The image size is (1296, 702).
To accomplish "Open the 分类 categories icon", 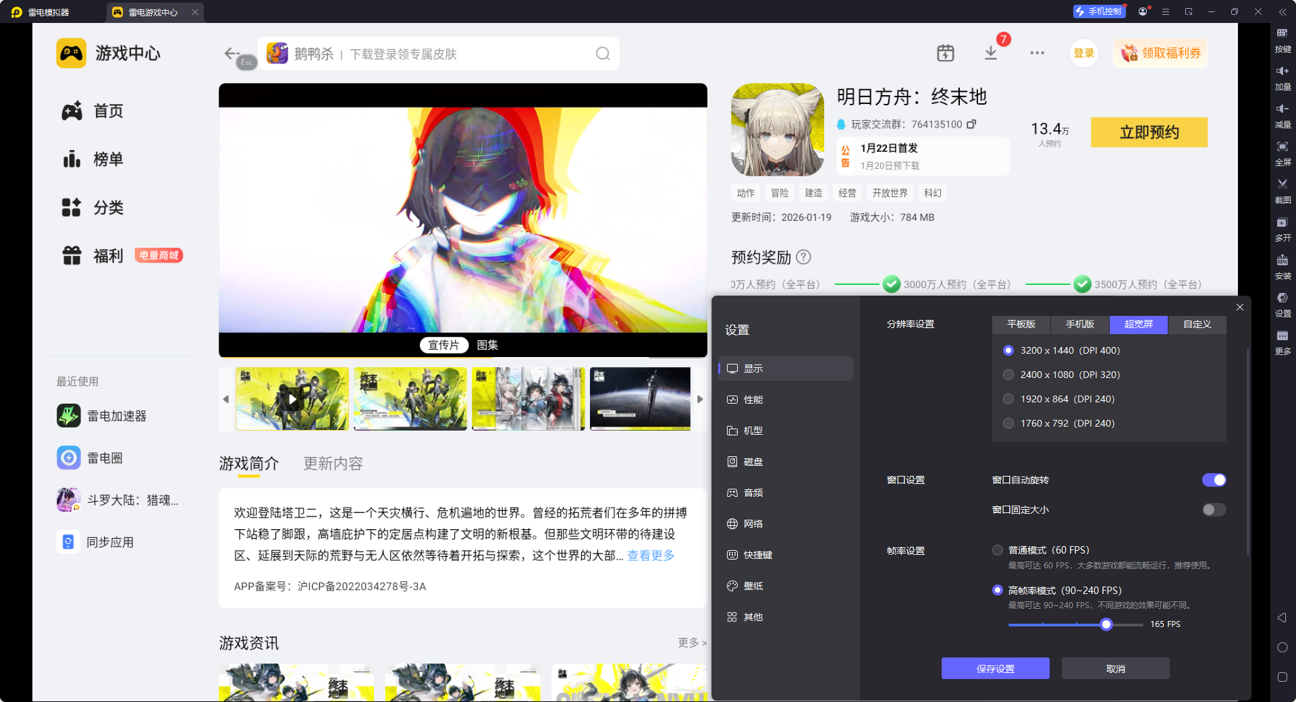I will point(72,207).
